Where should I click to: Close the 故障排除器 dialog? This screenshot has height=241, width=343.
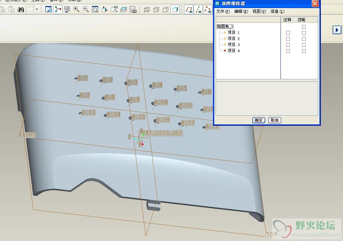(315, 3)
